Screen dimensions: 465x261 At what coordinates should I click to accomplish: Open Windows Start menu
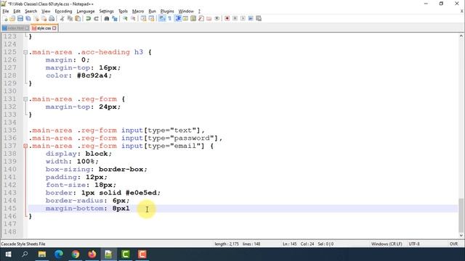click(x=8, y=254)
